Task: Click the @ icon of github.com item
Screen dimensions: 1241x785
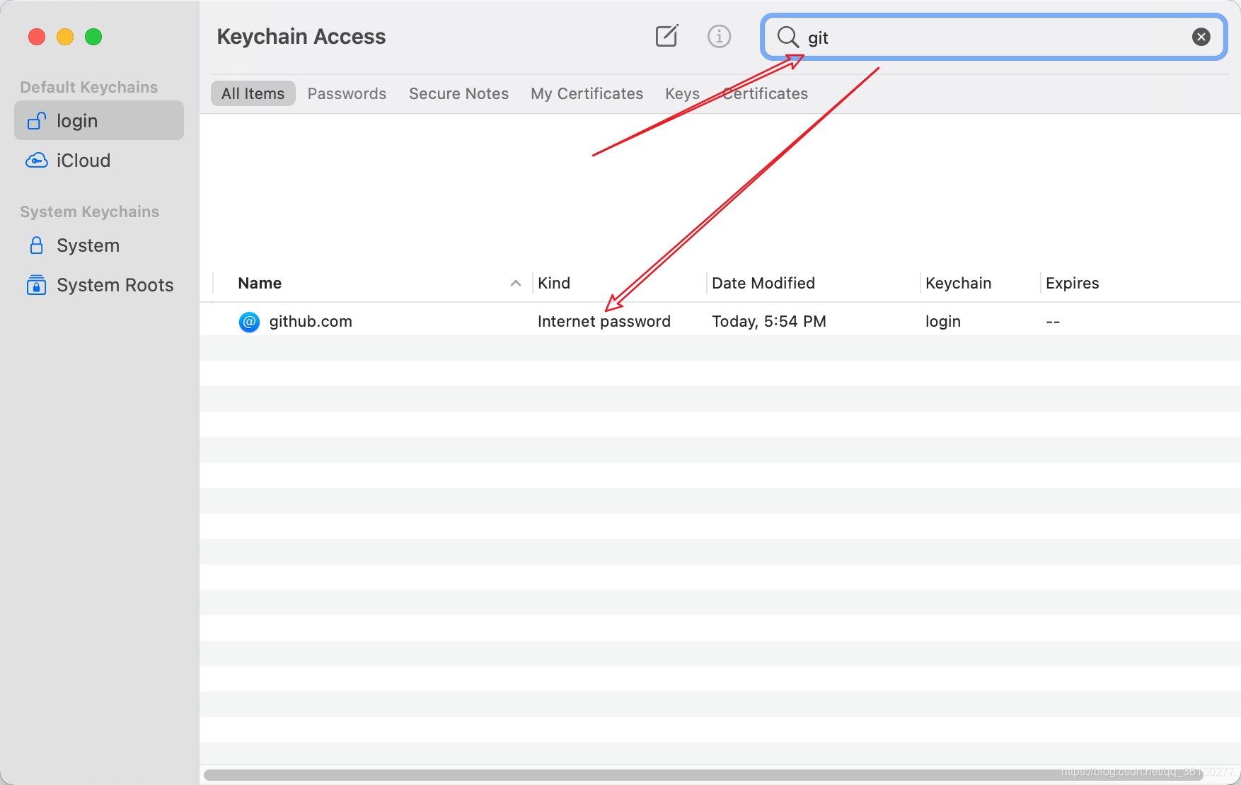Action: click(x=249, y=322)
